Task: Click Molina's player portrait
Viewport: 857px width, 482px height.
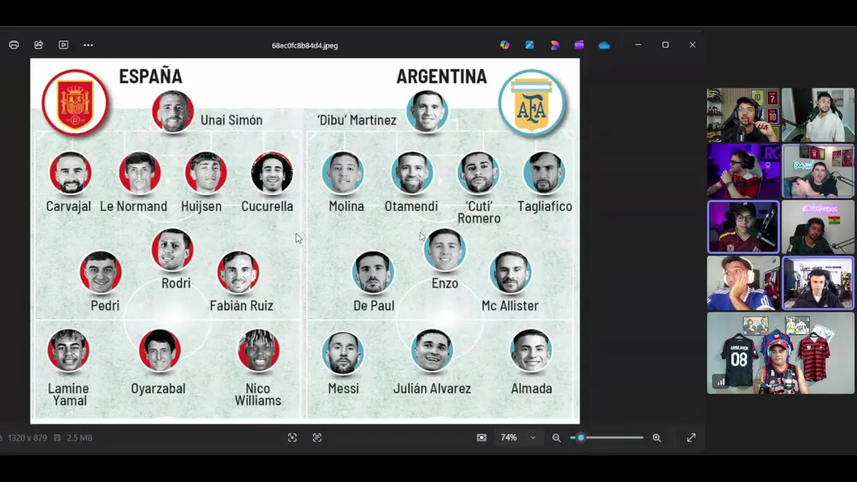Action: tap(343, 173)
